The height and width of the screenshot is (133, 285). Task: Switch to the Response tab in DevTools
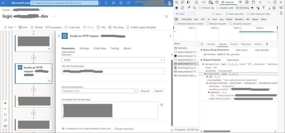(246, 44)
